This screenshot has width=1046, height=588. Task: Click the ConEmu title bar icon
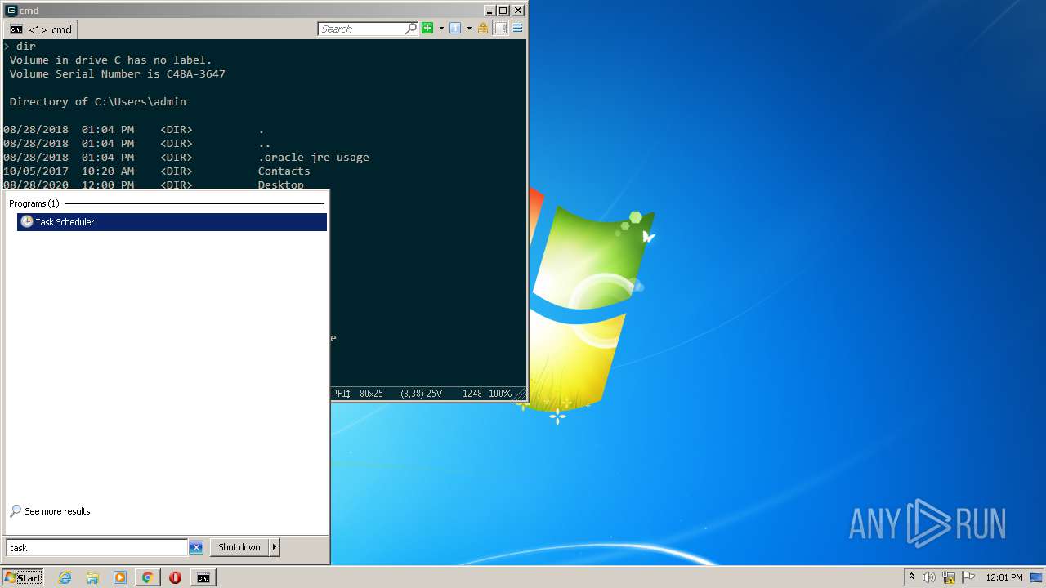[x=11, y=10]
